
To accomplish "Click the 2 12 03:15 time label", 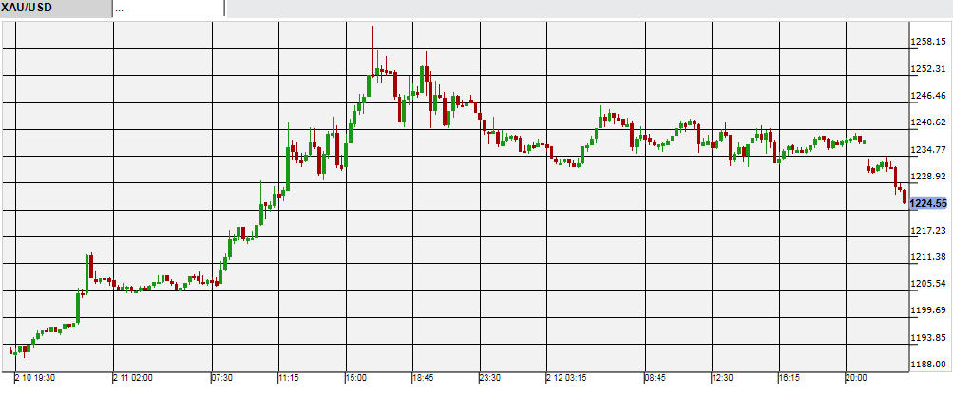I will point(570,378).
